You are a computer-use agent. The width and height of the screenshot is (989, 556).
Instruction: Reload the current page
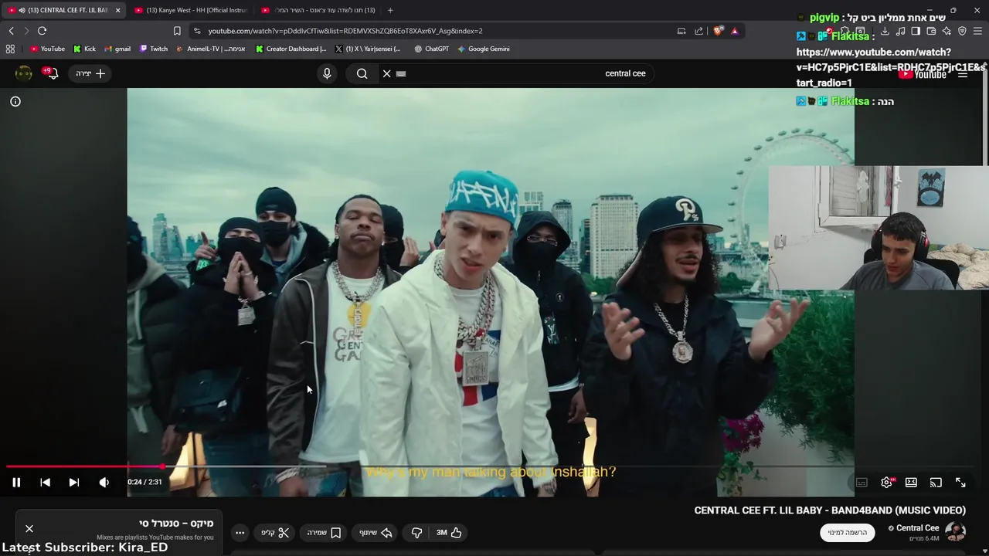tap(42, 31)
